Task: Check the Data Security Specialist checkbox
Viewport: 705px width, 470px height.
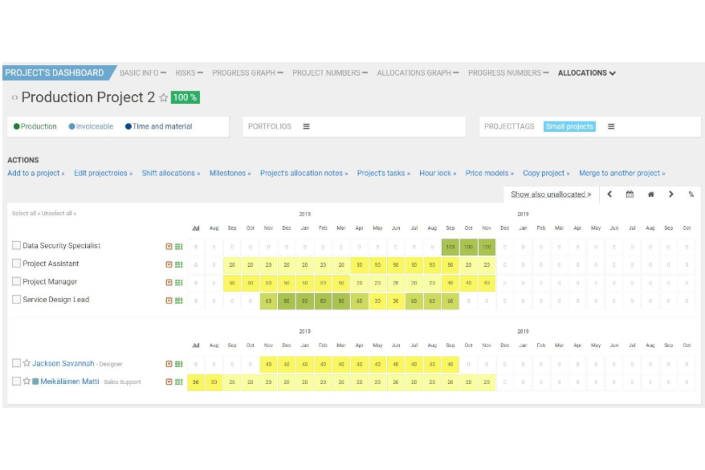Action: tap(16, 246)
